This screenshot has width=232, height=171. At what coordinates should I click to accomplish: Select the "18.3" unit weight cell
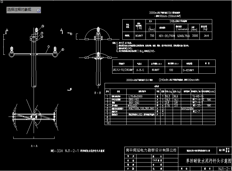[167, 96]
